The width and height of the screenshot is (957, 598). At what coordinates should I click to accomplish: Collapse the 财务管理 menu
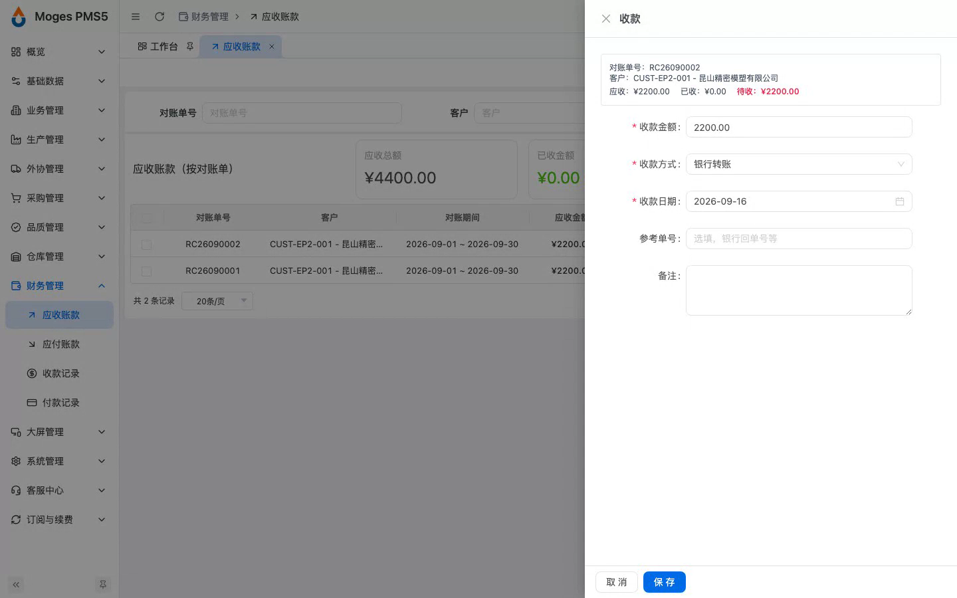[60, 286]
